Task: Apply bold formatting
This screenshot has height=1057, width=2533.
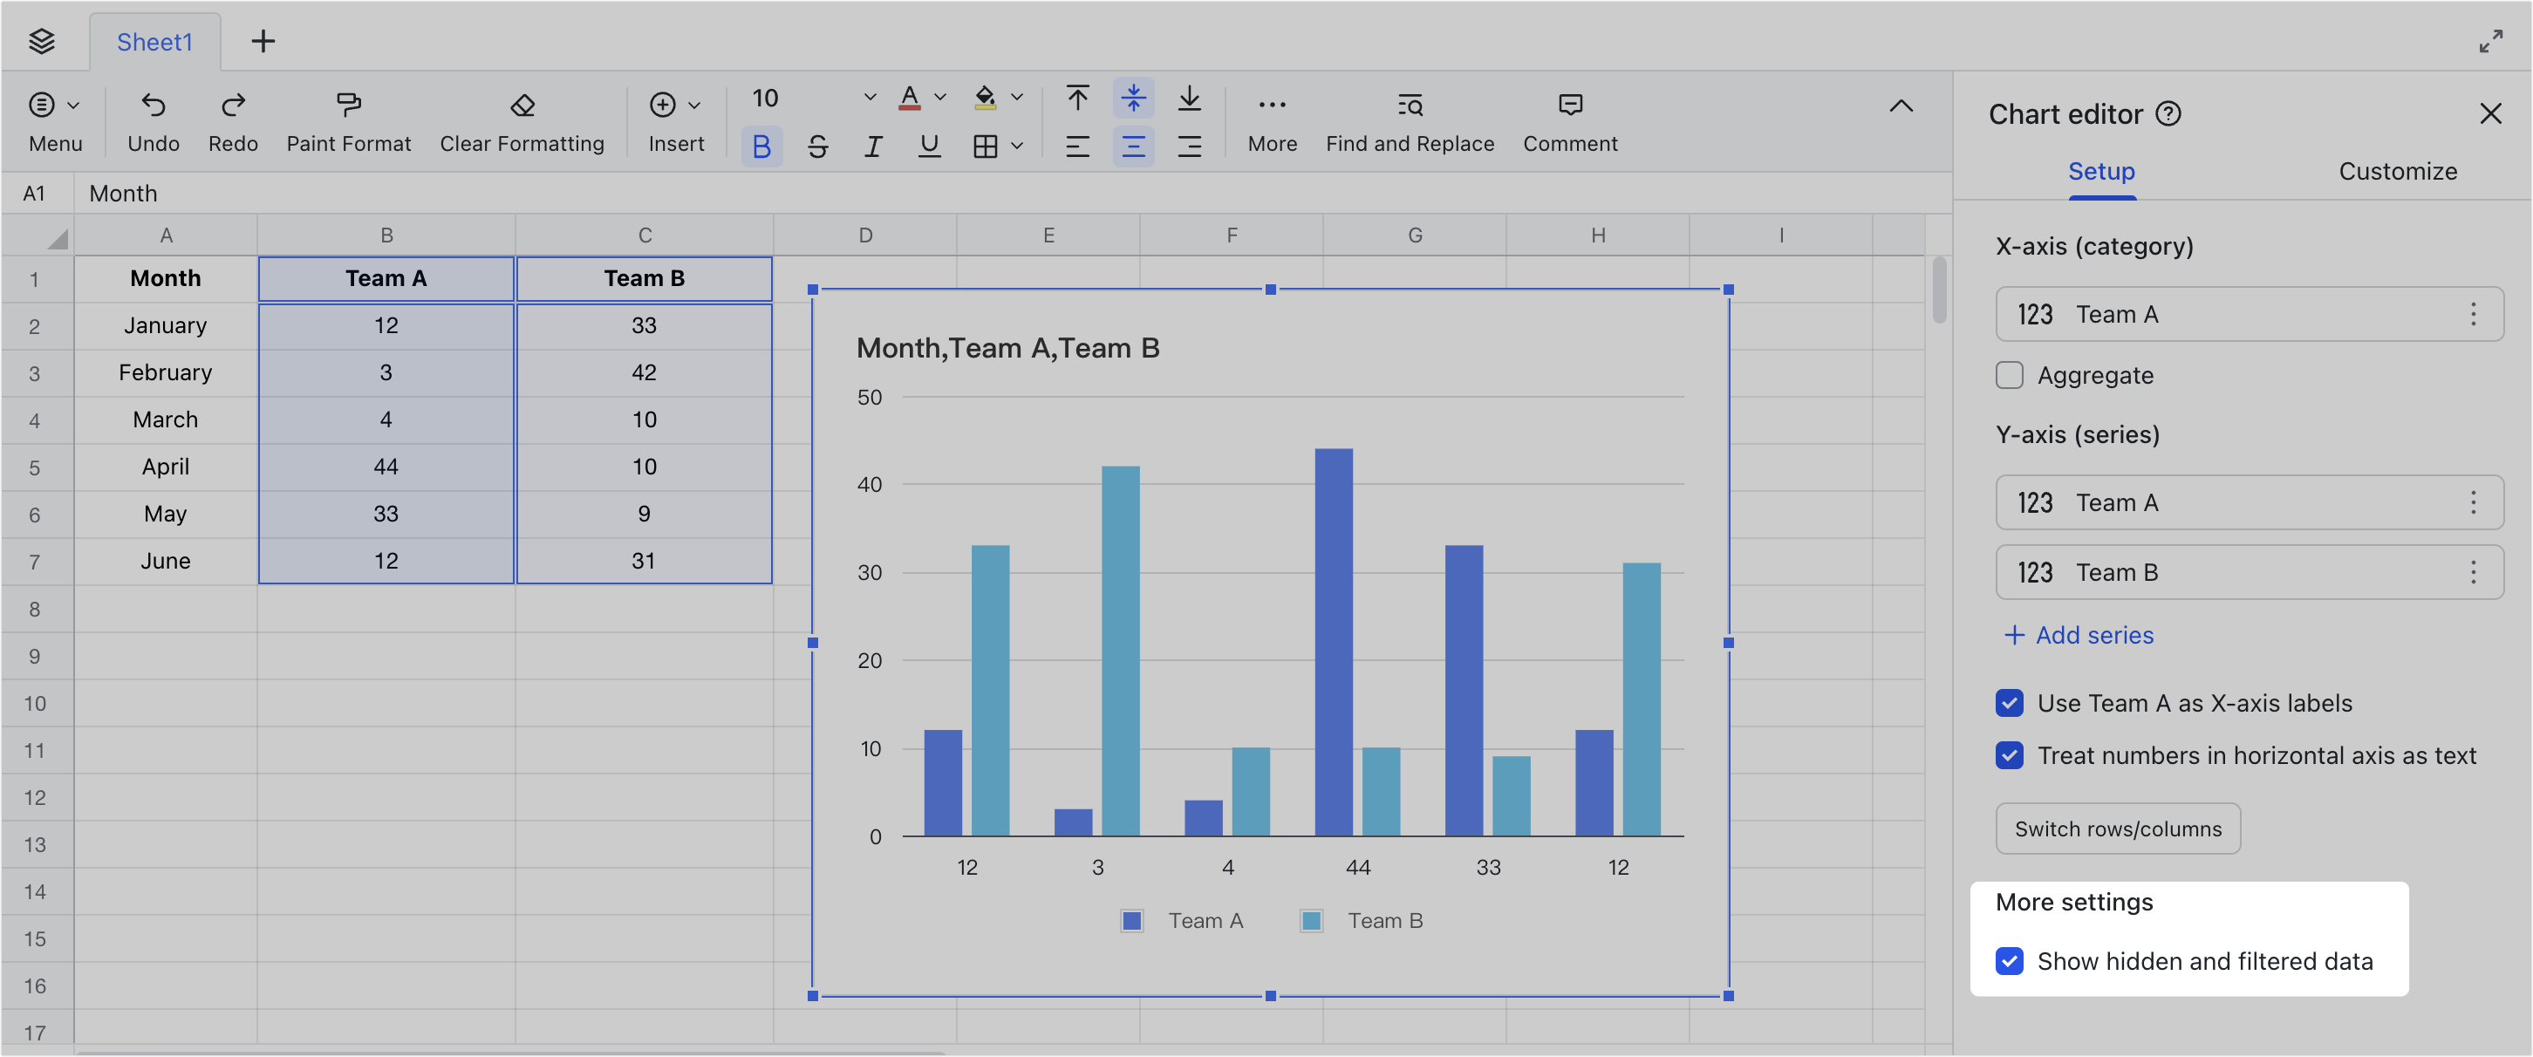Action: tap(761, 146)
